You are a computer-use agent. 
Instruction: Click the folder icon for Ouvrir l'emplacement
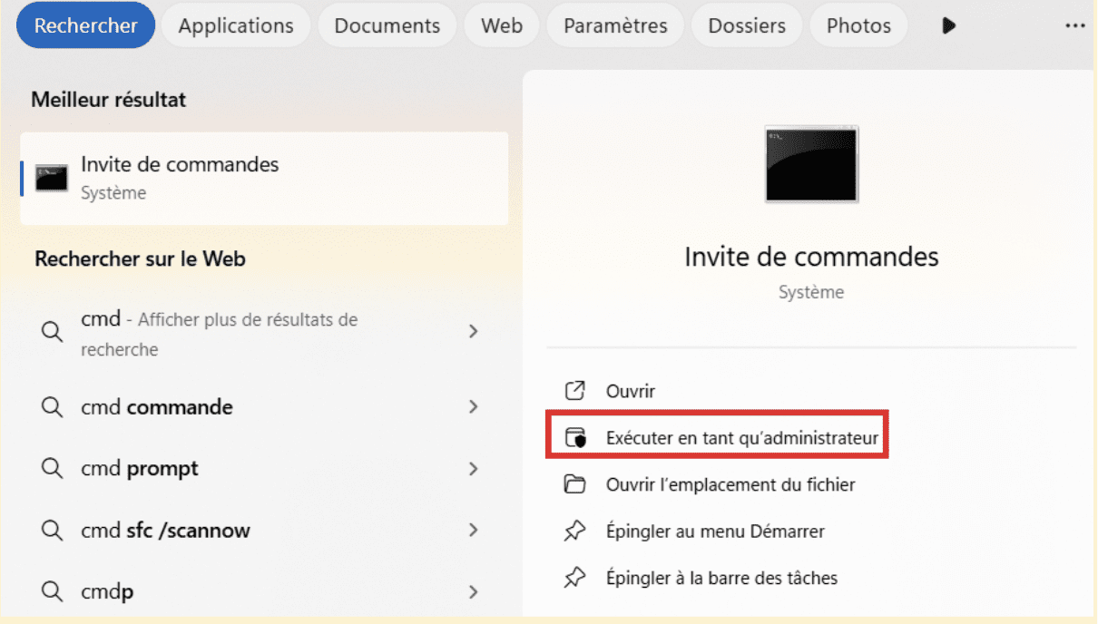tap(575, 484)
